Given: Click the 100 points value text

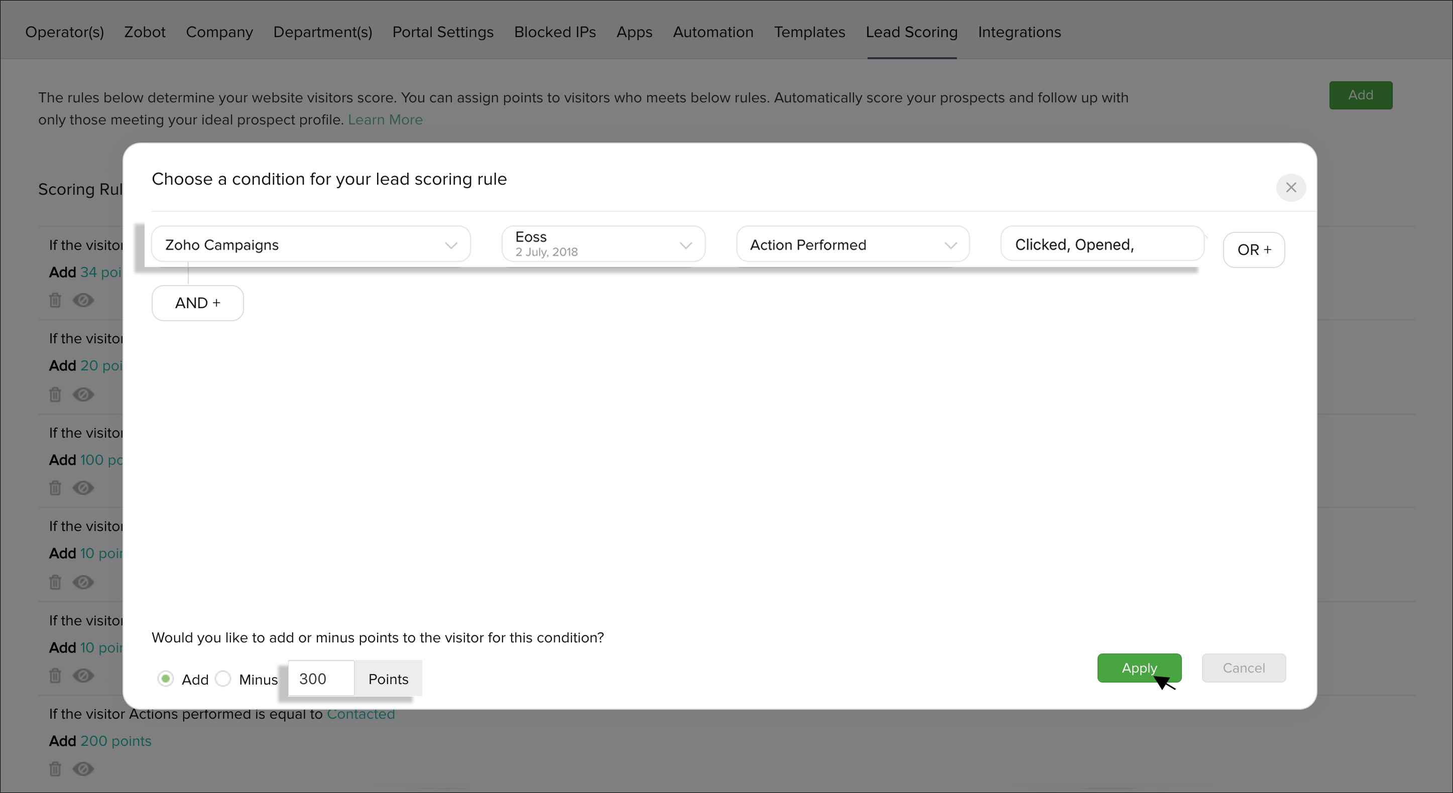Looking at the screenshot, I should 101,460.
